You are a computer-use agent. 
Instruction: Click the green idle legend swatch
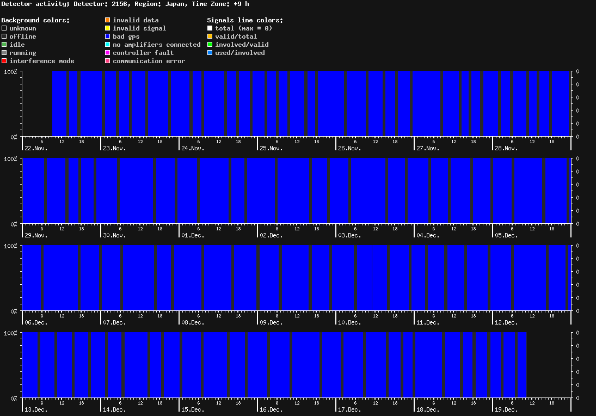[x=4, y=45]
